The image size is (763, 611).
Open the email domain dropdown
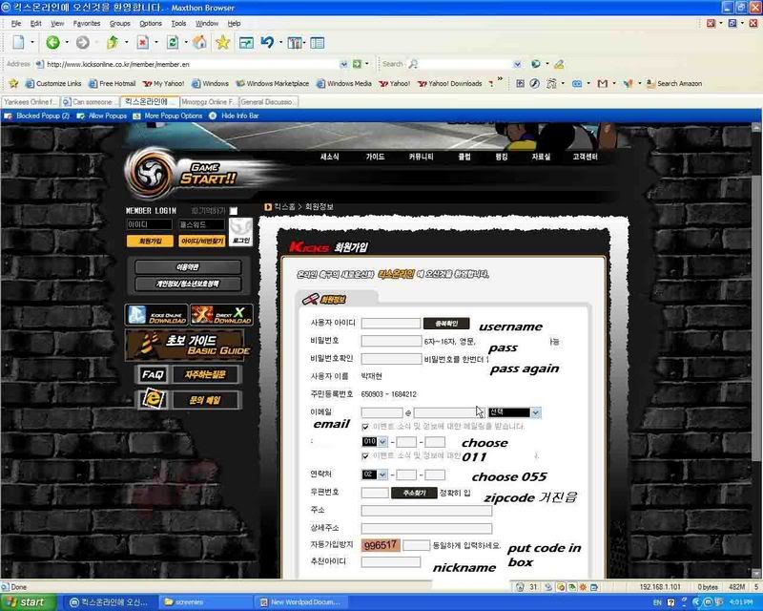(x=514, y=412)
